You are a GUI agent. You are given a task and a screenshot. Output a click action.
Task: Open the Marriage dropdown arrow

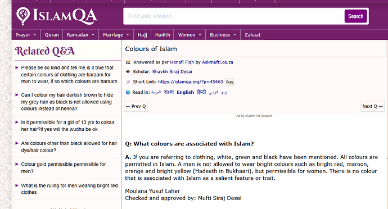coord(128,35)
